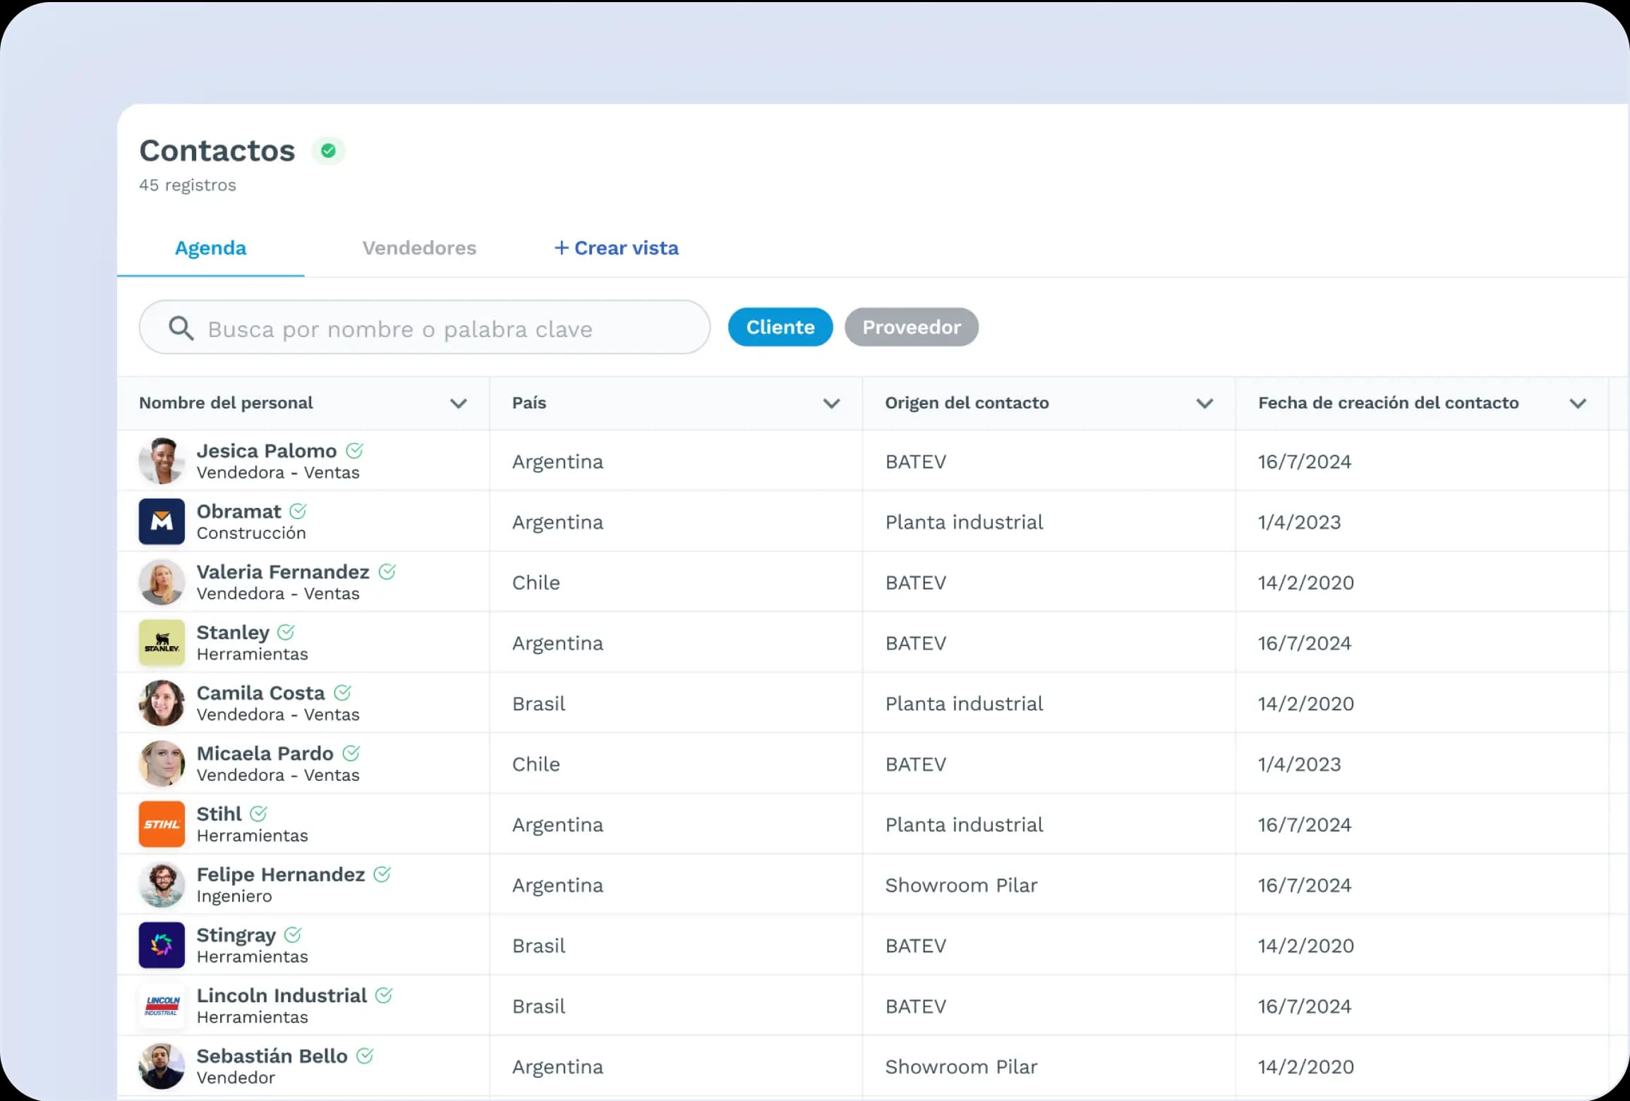Click the check mark next to Jesica Palomo

pyautogui.click(x=355, y=450)
